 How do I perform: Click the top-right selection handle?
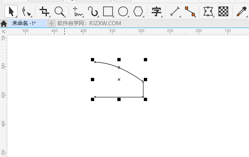(x=145, y=60)
